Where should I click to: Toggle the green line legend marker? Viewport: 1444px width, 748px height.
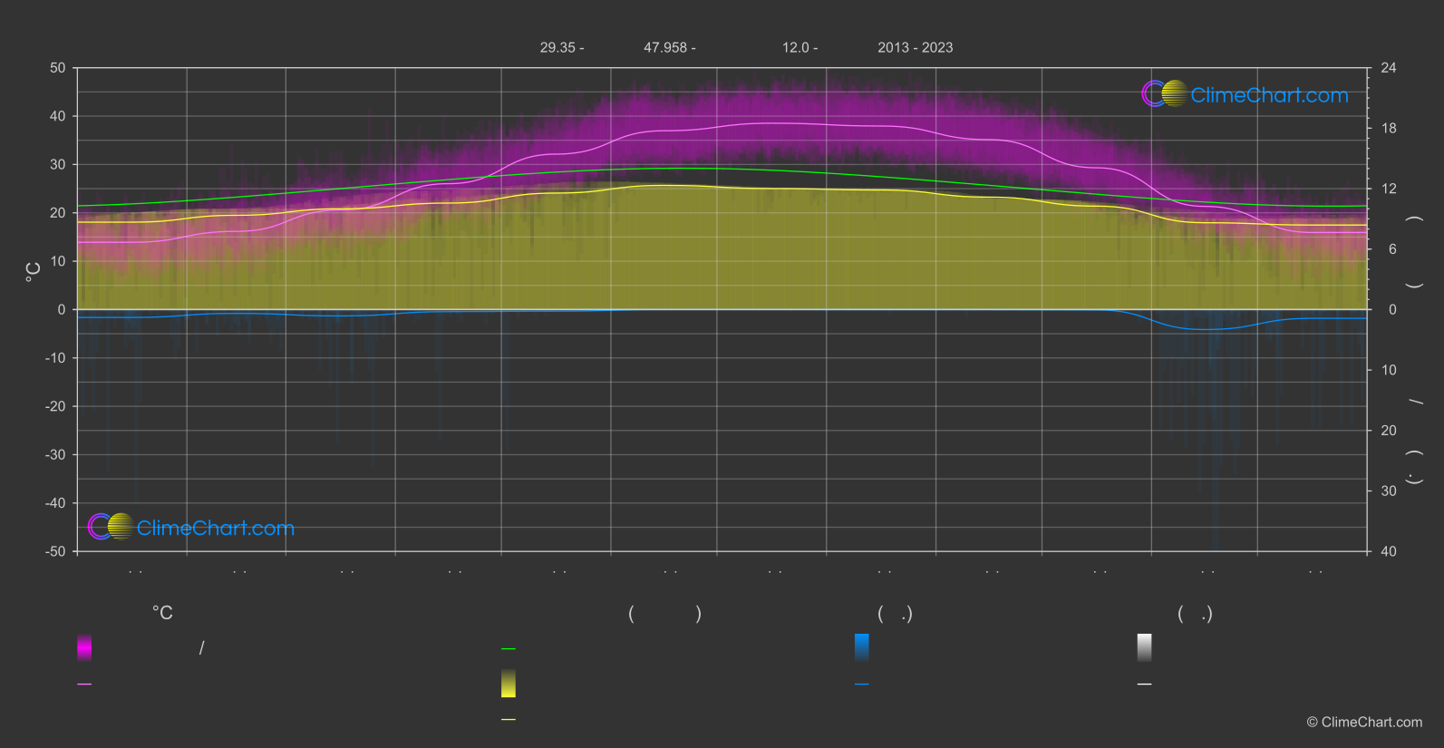[x=509, y=649]
